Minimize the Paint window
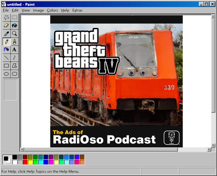 point(201,4)
